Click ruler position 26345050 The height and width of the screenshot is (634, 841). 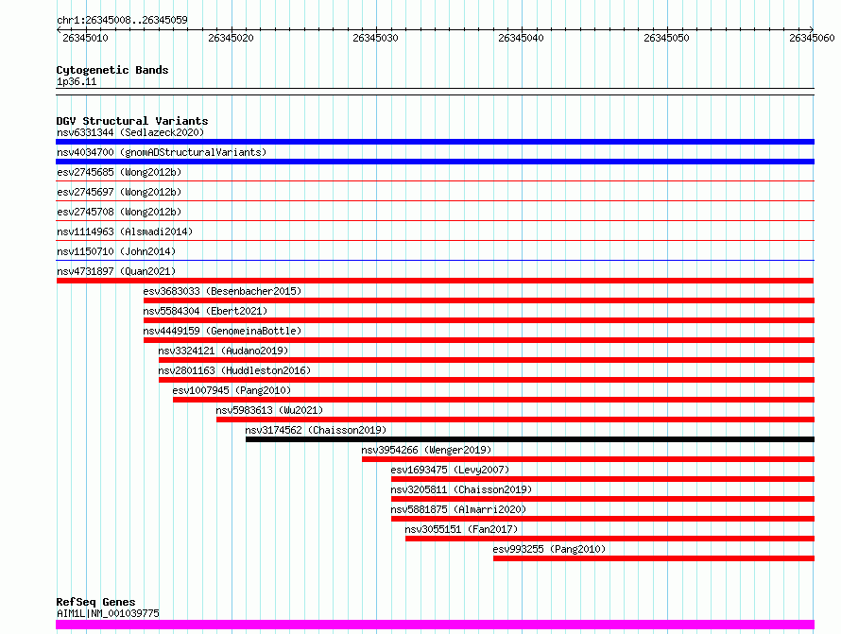666,38
